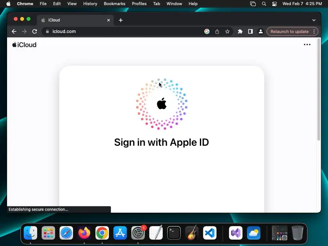Image resolution: width=328 pixels, height=246 pixels.
Task: Open Visual Studio Code from the Dock
Action: point(210,233)
